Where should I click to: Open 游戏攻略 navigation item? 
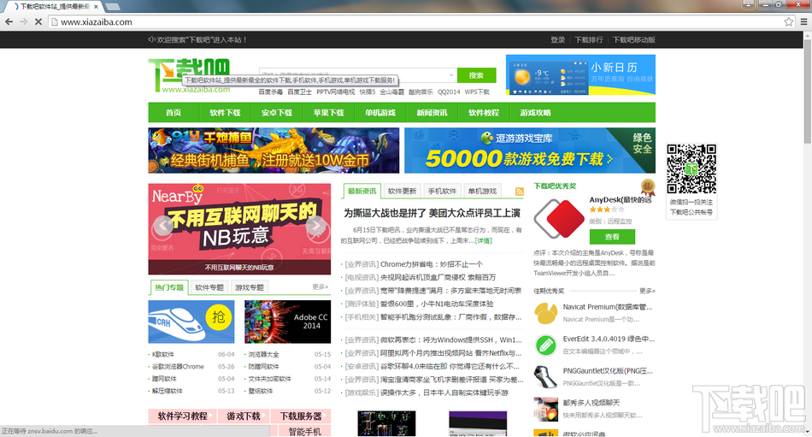535,113
